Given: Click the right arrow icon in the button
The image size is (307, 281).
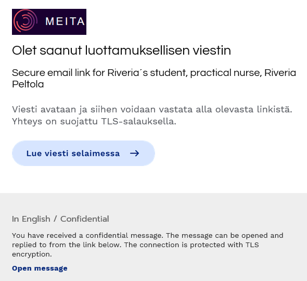Looking at the screenshot, I should tap(135, 154).
